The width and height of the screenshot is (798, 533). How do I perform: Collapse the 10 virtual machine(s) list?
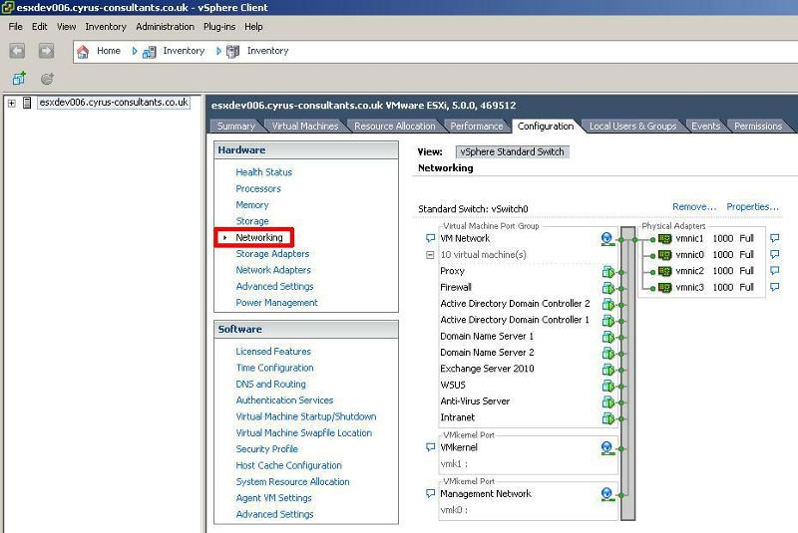point(430,255)
